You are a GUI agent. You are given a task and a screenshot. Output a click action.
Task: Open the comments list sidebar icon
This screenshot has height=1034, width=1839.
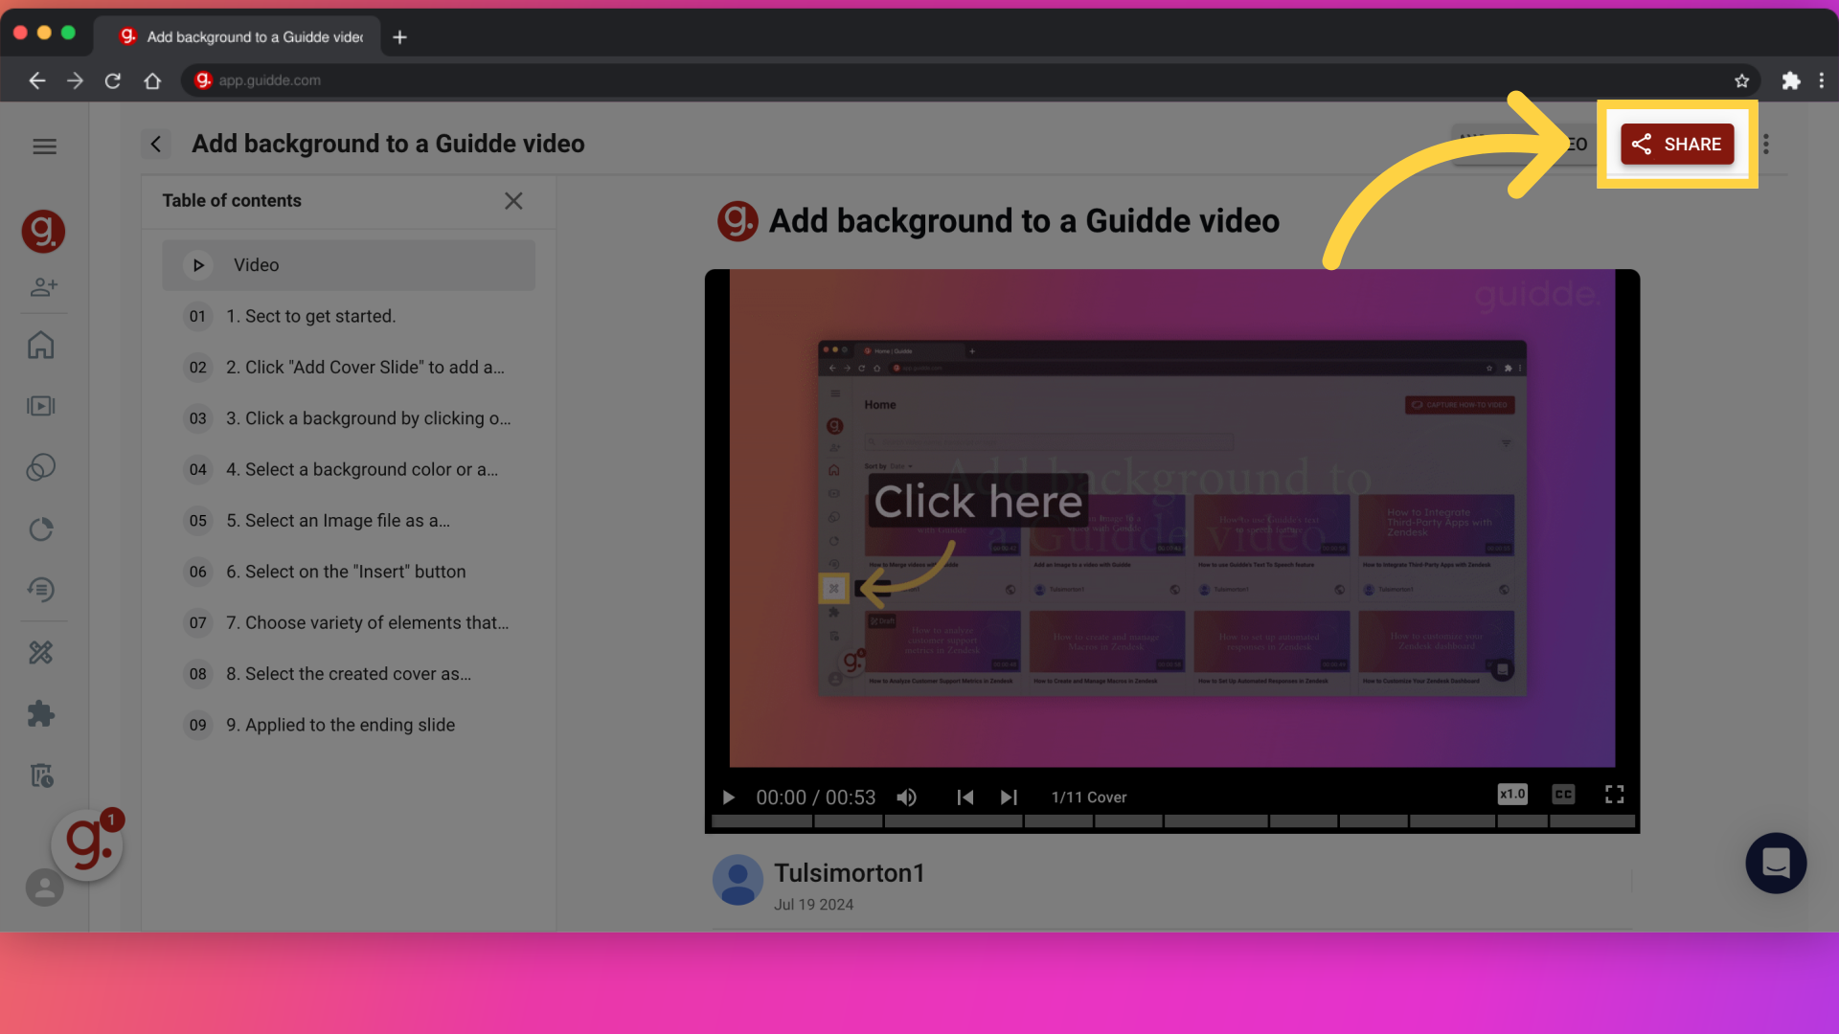tap(41, 590)
